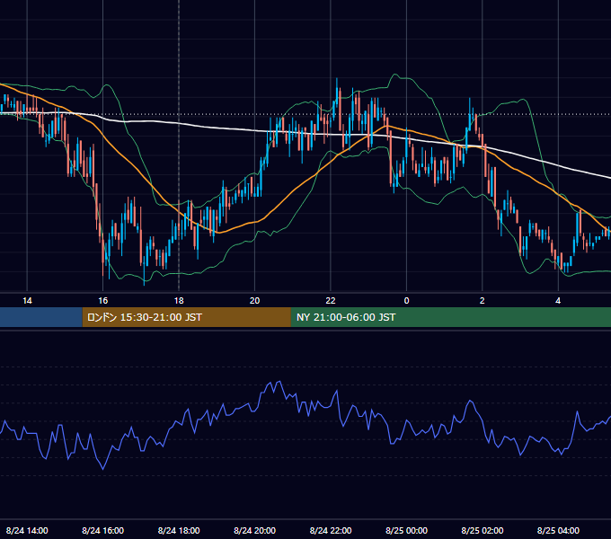Screen dimensions: 611x539
Task: Click the blue session bar before ロンドン
Action: pyautogui.click(x=41, y=317)
